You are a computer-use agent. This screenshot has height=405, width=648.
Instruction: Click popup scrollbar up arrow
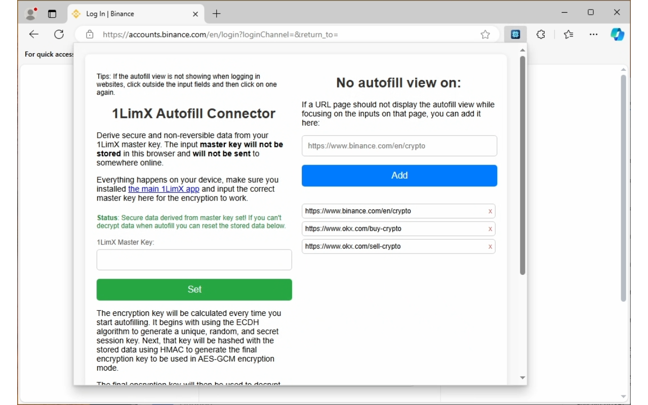pyautogui.click(x=522, y=50)
